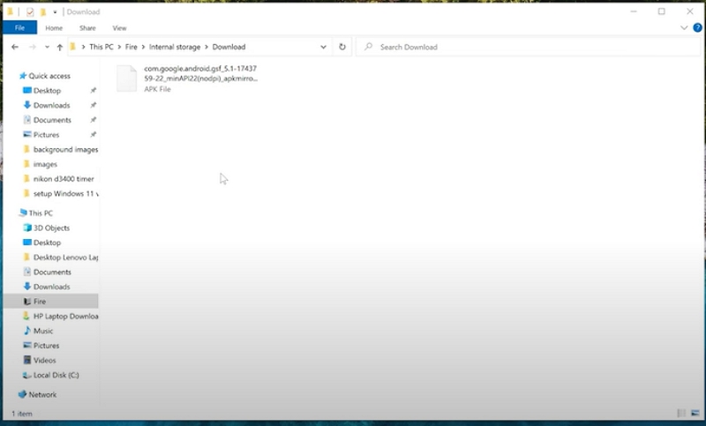This screenshot has width=706, height=426.
Task: Switch to details view in status bar
Action: coord(681,413)
